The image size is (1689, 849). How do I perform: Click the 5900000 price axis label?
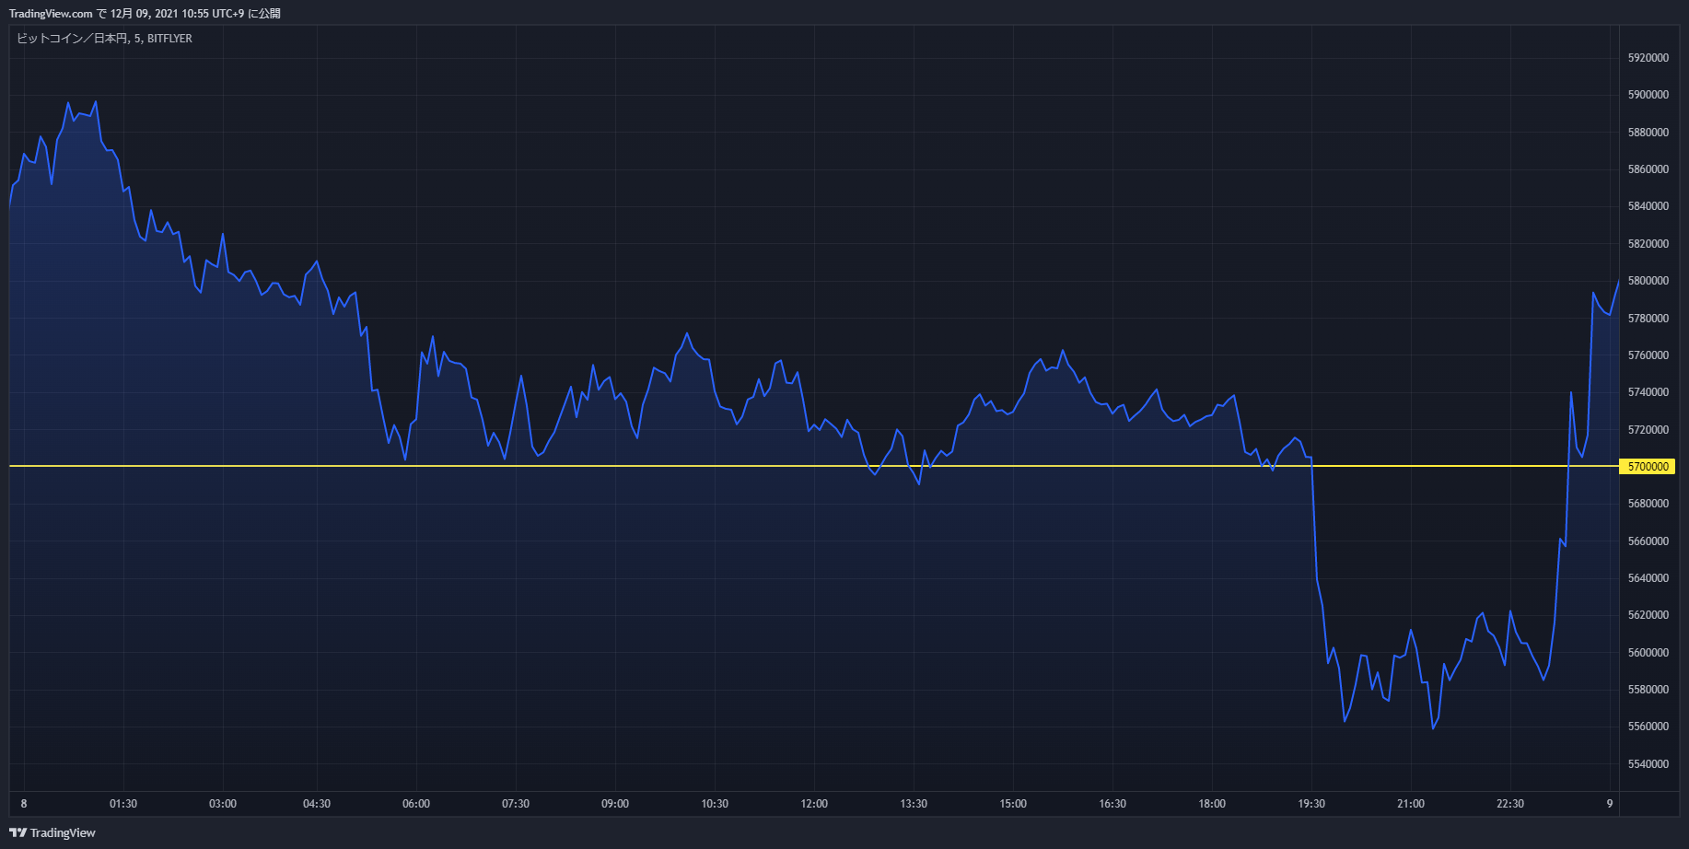point(1648,95)
